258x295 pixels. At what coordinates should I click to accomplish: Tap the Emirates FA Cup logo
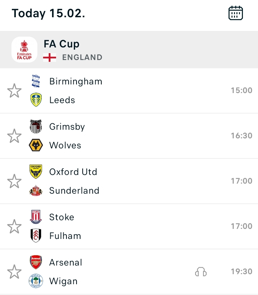coord(24,50)
